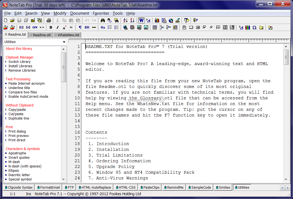Click the editor's vertical scrollbar thumb
This screenshot has width=293, height=199.
pyautogui.click(x=286, y=57)
